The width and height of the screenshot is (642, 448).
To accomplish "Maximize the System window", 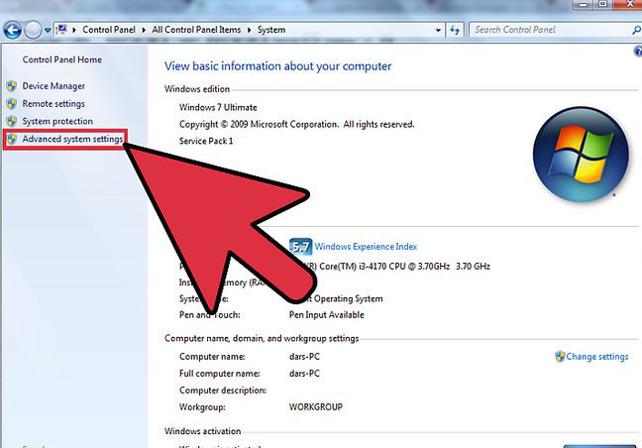I will 603,5.
